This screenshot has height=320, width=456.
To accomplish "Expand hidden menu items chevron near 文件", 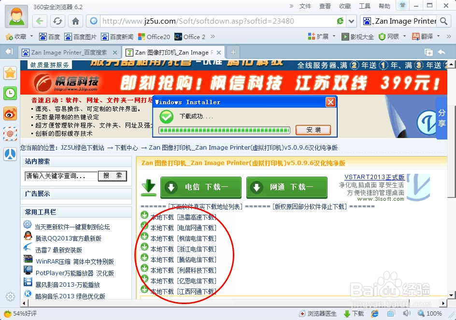I will click(x=291, y=6).
